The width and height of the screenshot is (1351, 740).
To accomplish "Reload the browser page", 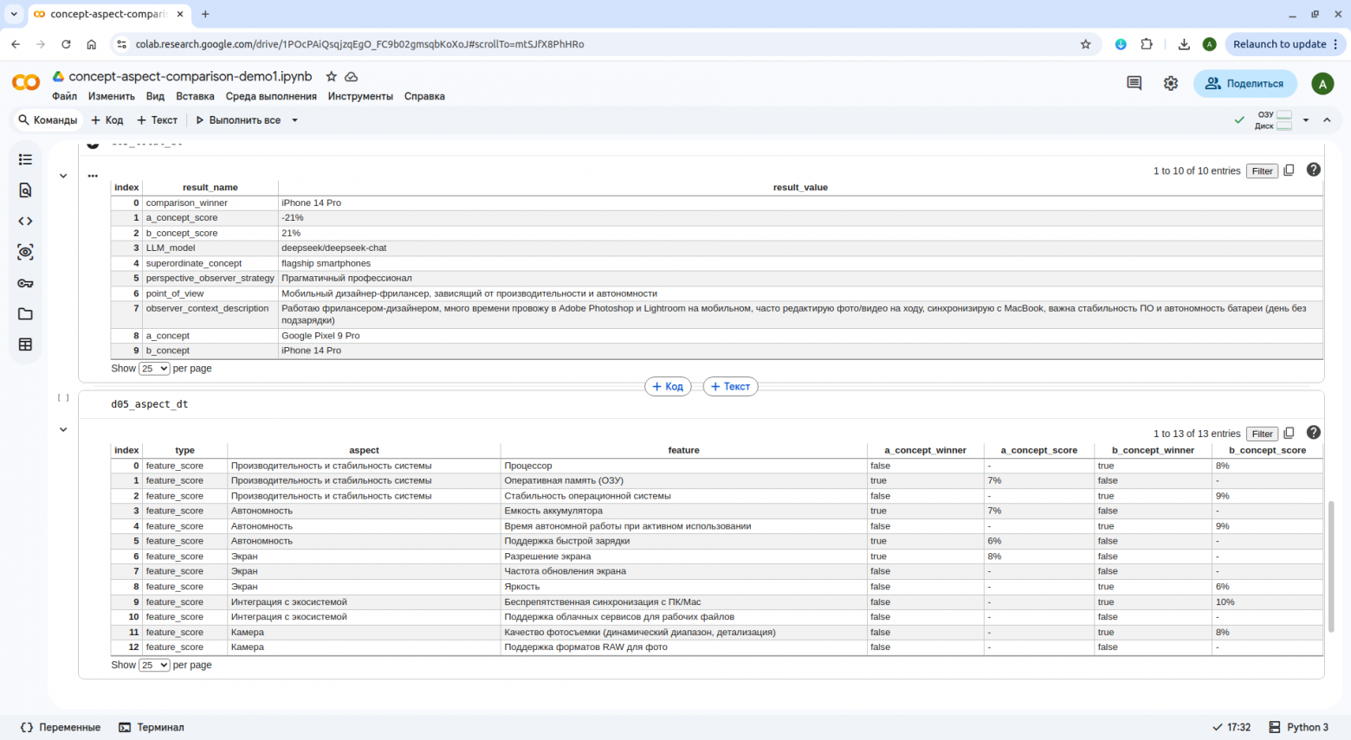I will (x=66, y=44).
